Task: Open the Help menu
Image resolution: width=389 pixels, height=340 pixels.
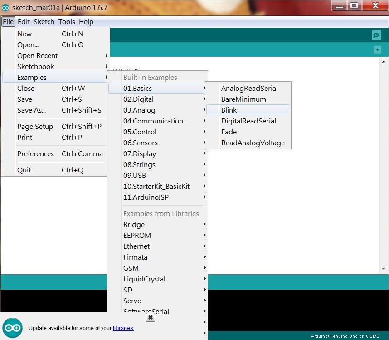Action: pyautogui.click(x=86, y=22)
